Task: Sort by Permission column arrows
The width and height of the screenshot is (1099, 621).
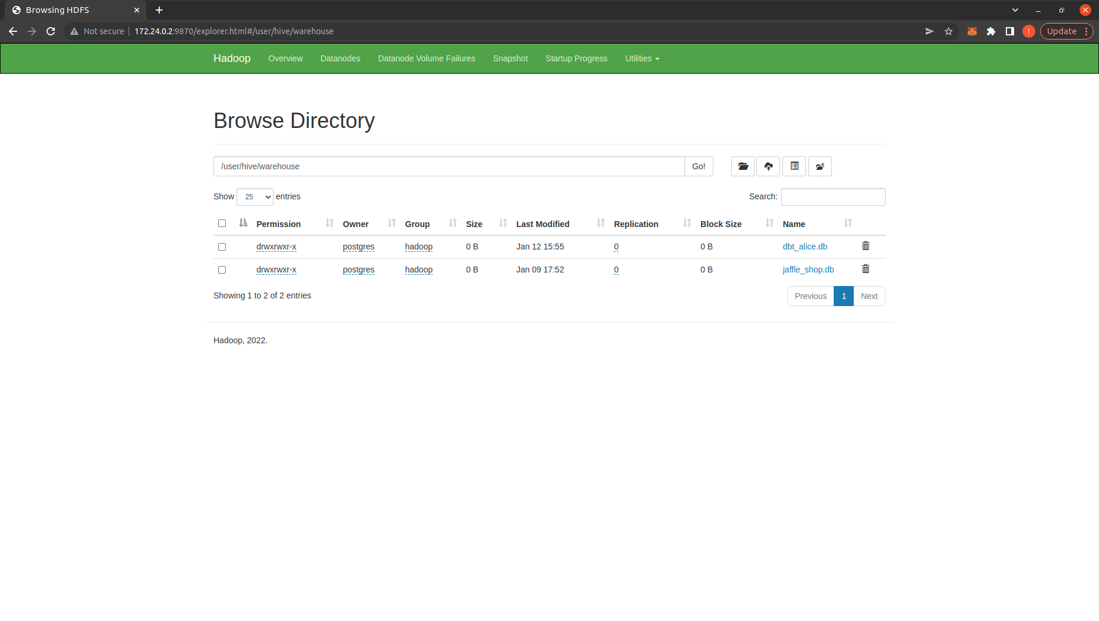Action: [x=330, y=223]
